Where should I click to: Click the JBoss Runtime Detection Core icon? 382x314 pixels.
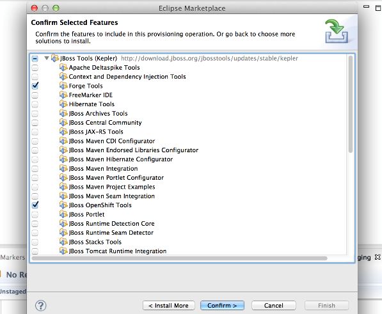(x=63, y=223)
